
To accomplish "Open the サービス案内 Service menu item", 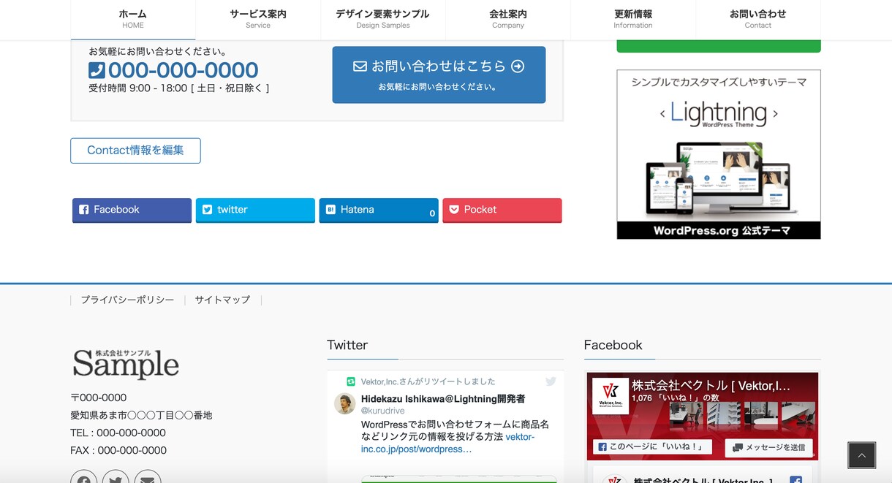I will pos(258,19).
